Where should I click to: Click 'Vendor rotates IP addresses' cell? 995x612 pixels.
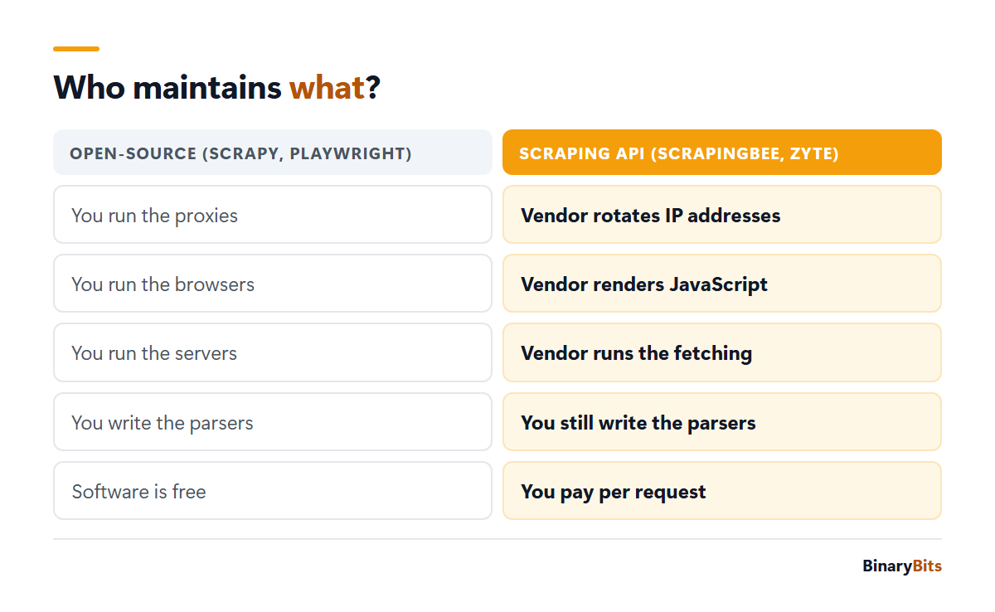tap(722, 215)
